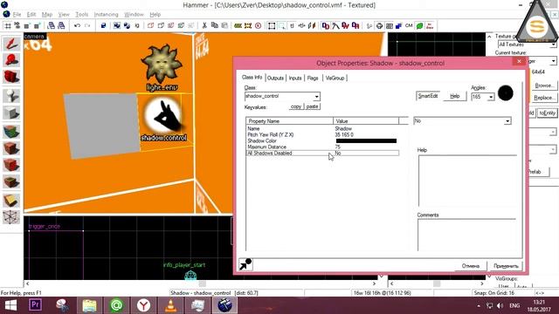
Task: Switch to the Flags tab
Action: [313, 78]
